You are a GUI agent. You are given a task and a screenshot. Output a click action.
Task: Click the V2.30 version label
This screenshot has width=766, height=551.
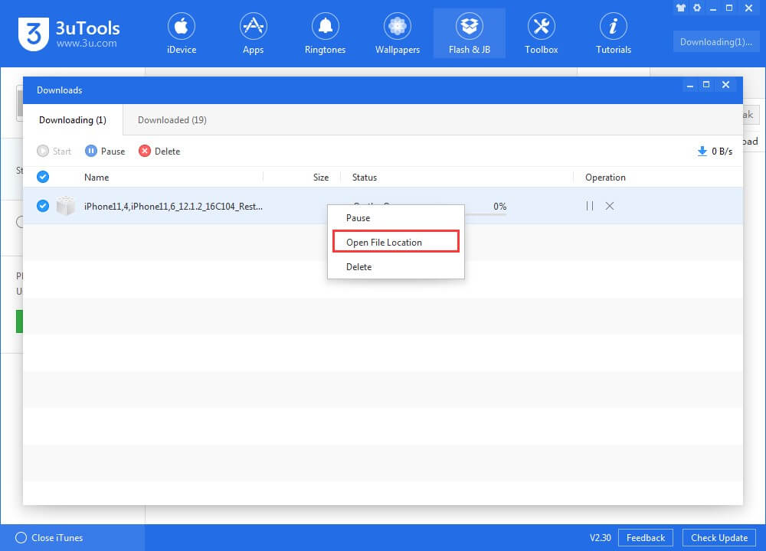pyautogui.click(x=601, y=537)
